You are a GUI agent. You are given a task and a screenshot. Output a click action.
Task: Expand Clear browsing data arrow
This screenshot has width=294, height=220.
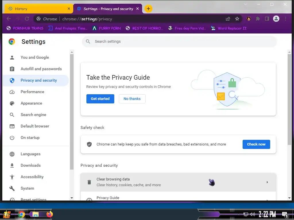click(x=267, y=182)
